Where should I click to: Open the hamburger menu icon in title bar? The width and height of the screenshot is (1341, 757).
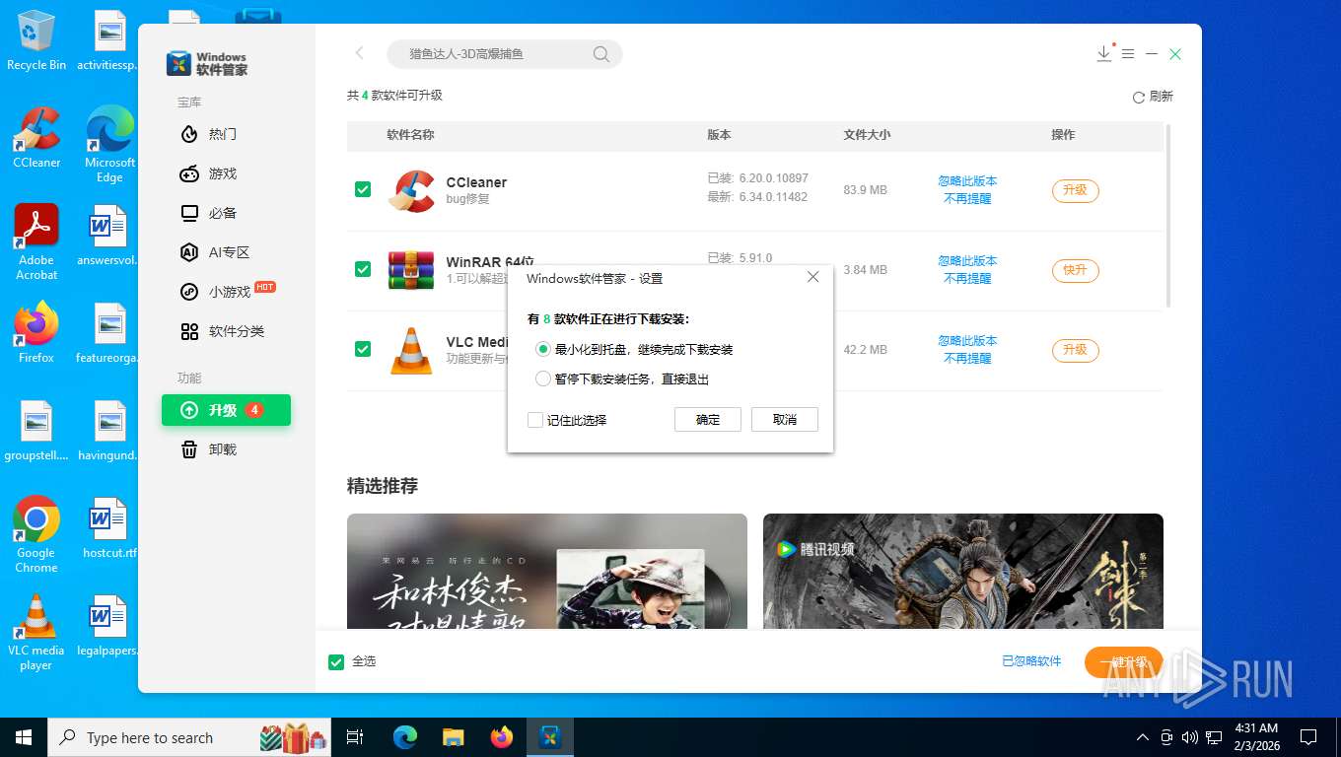click(x=1128, y=54)
